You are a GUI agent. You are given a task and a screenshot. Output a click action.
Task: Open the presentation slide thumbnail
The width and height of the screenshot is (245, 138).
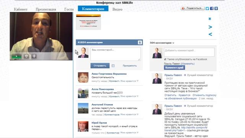click(x=88, y=22)
